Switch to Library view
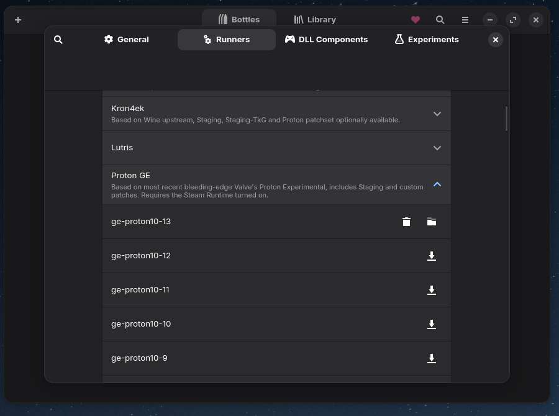559x416 pixels. pyautogui.click(x=315, y=20)
